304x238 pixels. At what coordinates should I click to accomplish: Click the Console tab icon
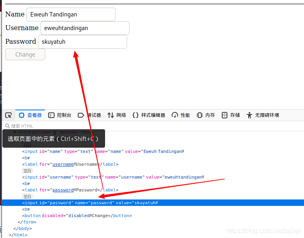click(x=51, y=115)
